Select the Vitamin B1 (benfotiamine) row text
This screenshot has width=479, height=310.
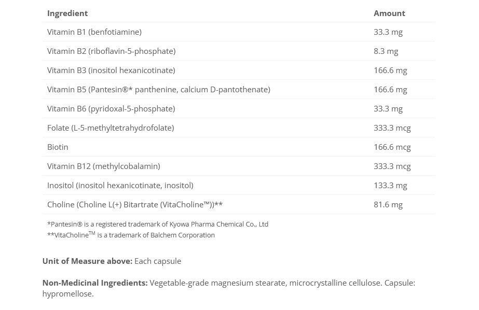[94, 32]
